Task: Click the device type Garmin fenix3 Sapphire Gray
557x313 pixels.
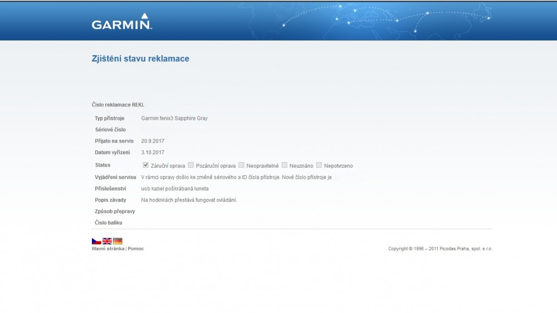Action: [x=174, y=118]
